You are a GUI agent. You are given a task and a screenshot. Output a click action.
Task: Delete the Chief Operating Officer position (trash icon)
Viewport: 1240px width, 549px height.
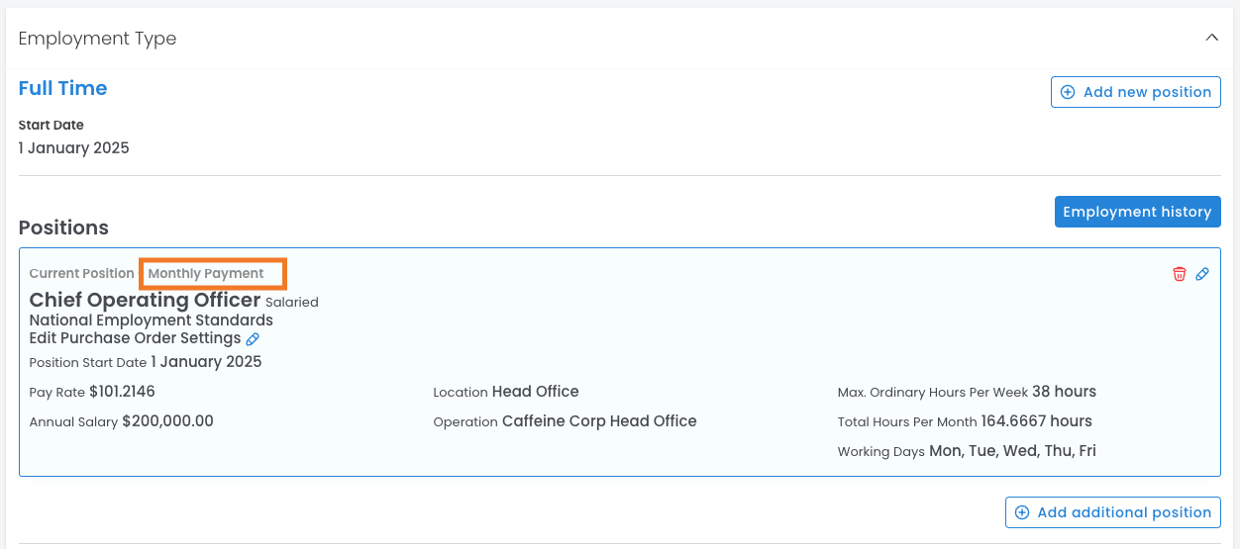coord(1179,274)
